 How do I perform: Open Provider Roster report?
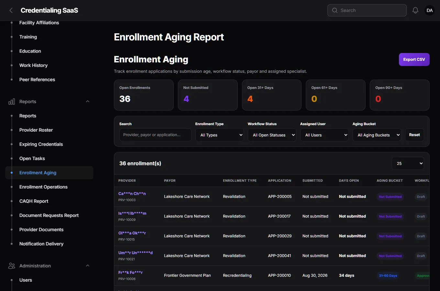pyautogui.click(x=36, y=130)
